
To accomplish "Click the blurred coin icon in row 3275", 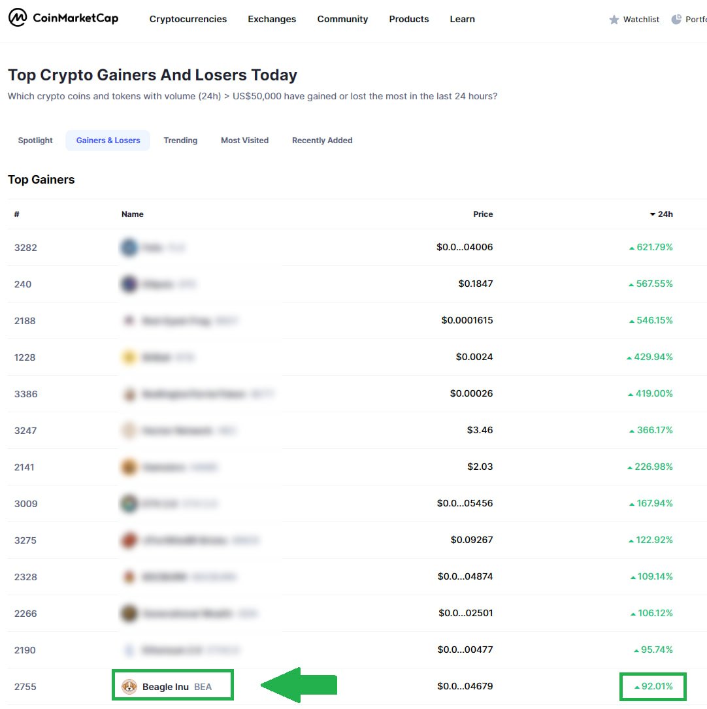I will (129, 540).
